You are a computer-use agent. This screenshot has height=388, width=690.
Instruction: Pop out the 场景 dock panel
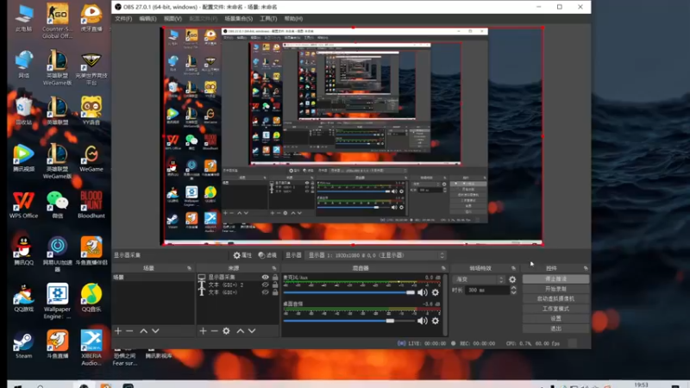pyautogui.click(x=189, y=268)
